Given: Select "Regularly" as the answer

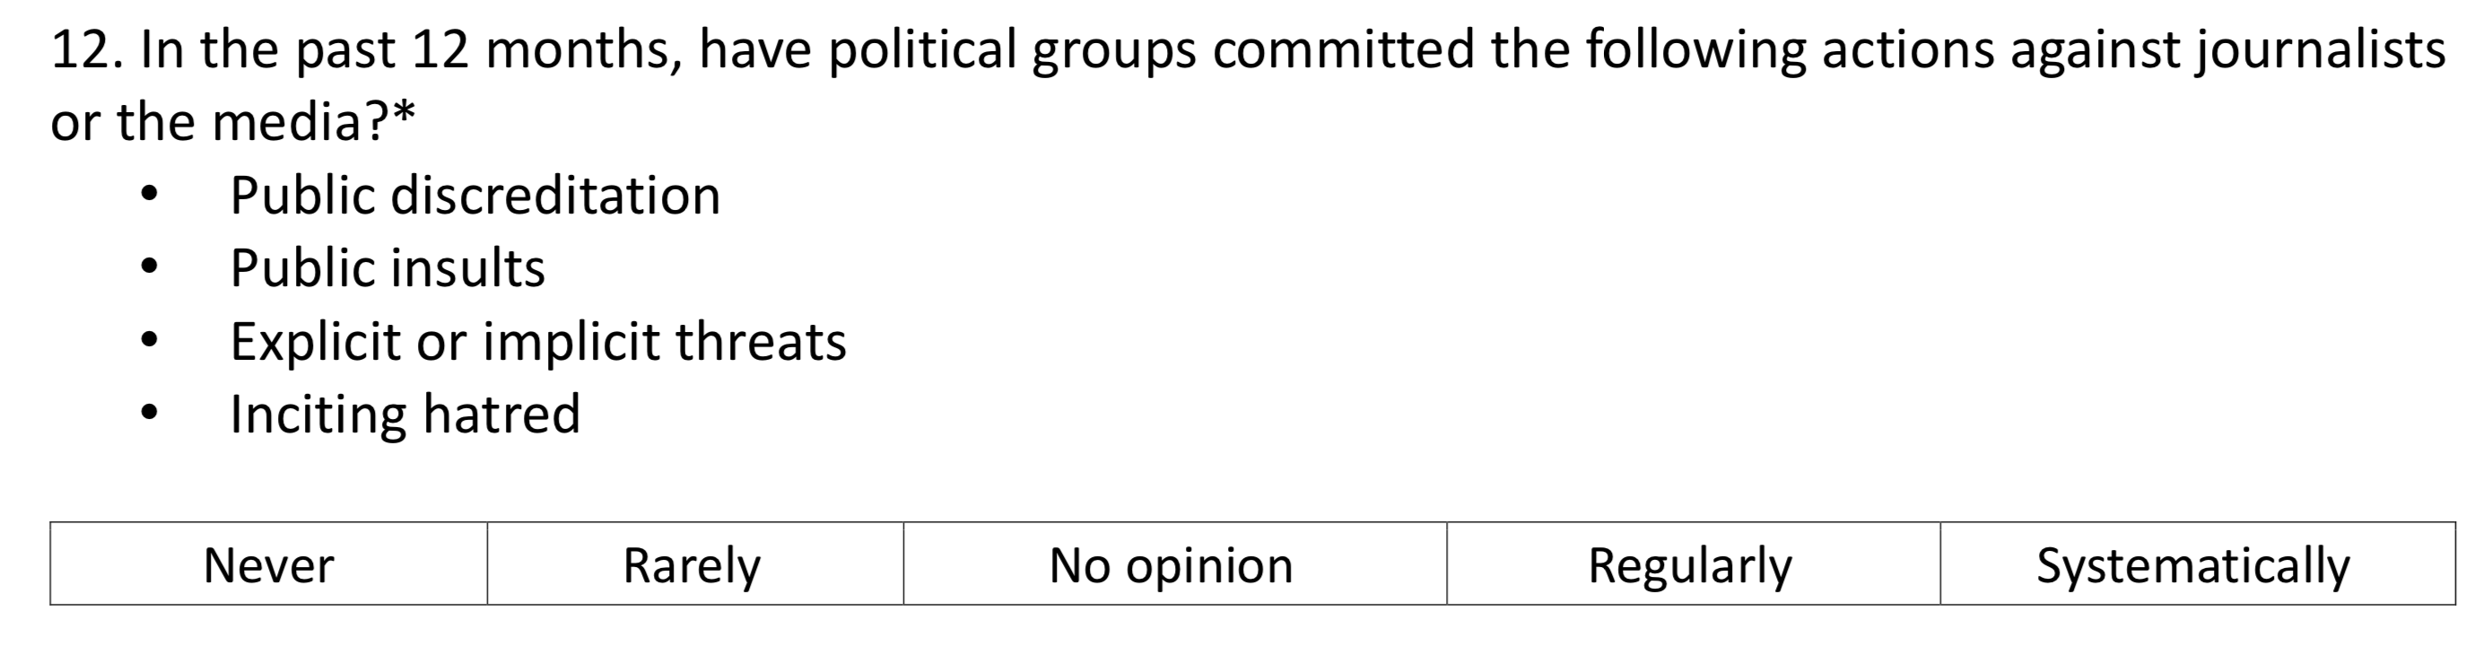Looking at the screenshot, I should [1691, 564].
